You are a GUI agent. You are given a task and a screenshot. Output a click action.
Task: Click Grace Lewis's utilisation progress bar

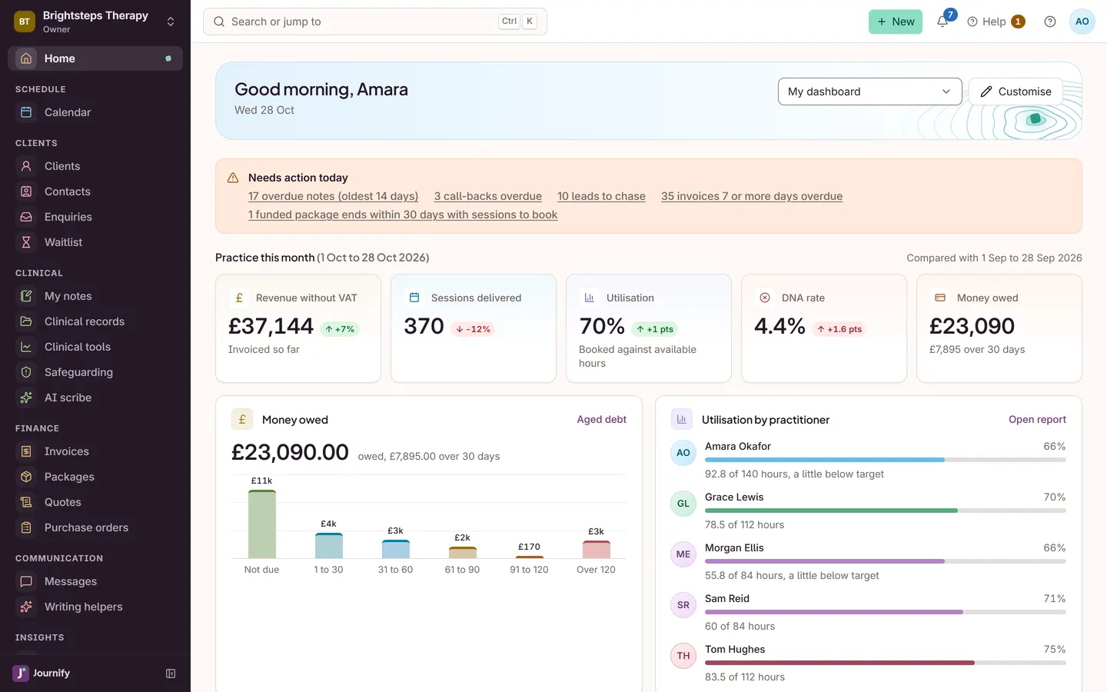point(886,511)
